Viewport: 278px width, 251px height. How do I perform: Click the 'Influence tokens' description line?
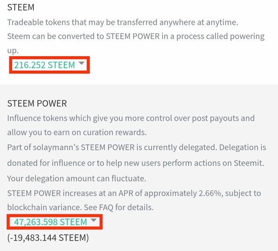131,118
